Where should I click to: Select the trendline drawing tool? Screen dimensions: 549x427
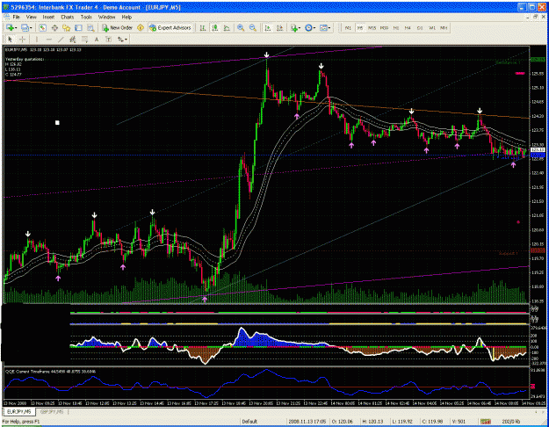pyautogui.click(x=61, y=40)
